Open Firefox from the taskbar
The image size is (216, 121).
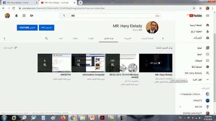[63, 118]
